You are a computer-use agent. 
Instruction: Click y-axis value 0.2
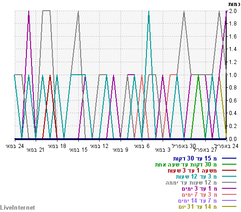pyautogui.click(x=233, y=126)
